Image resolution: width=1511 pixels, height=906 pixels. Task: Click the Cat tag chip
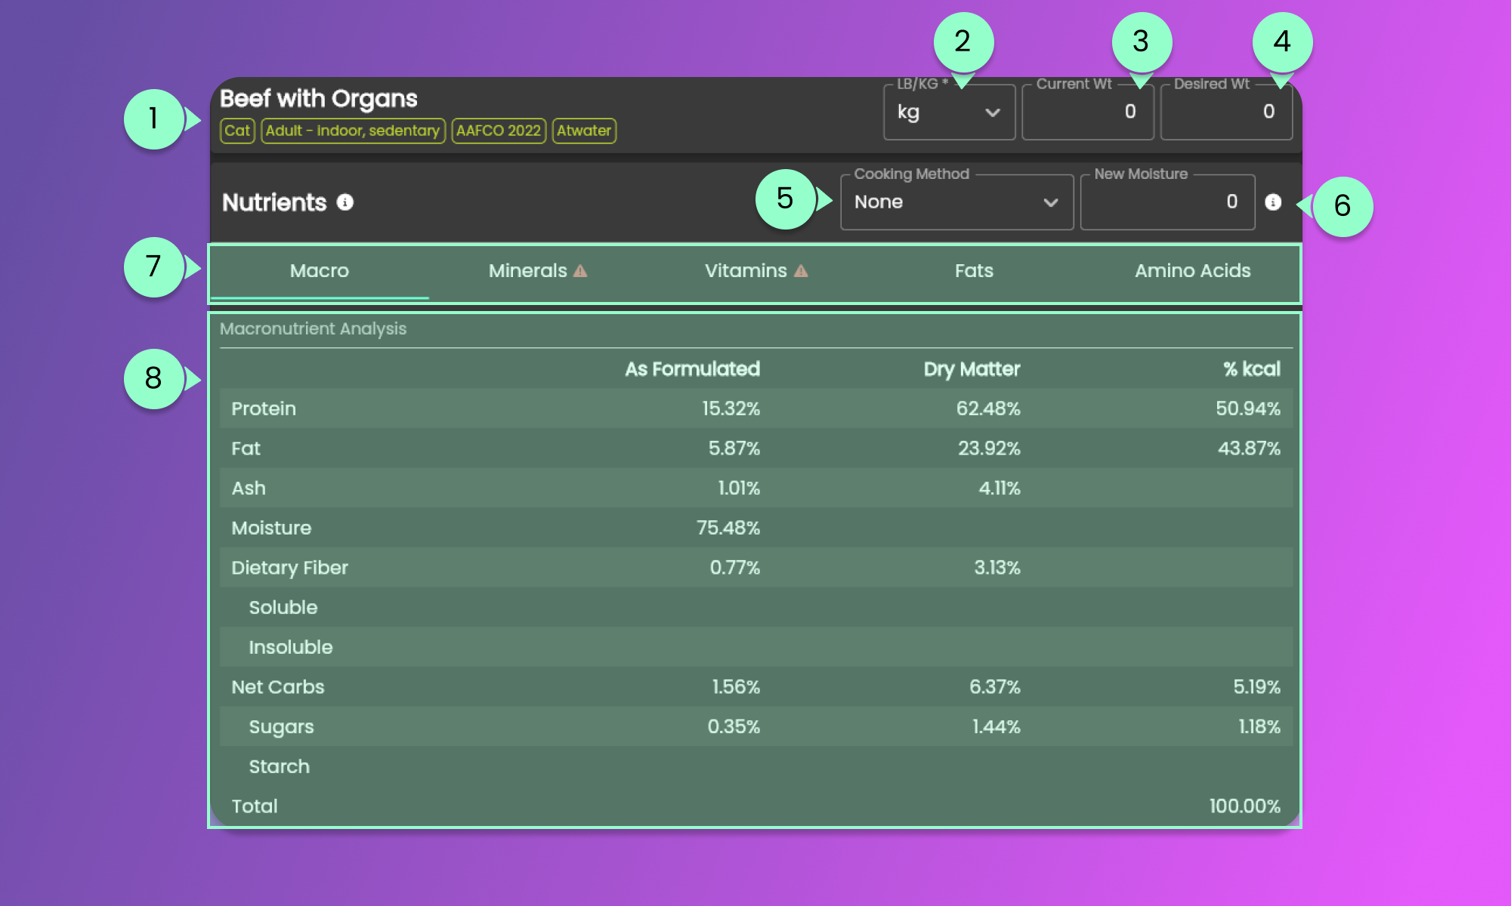pos(237,131)
